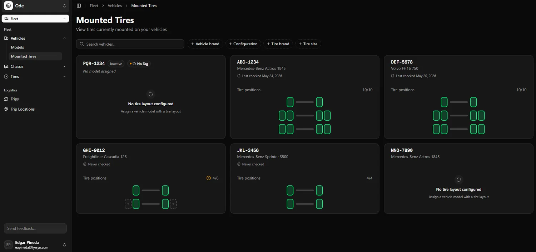Expand the Chassis sidebar section
The width and height of the screenshot is (536, 252).
click(64, 66)
